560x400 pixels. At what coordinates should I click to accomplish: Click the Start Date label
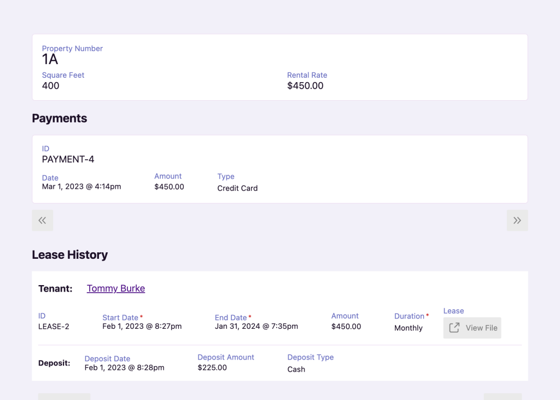pos(120,317)
